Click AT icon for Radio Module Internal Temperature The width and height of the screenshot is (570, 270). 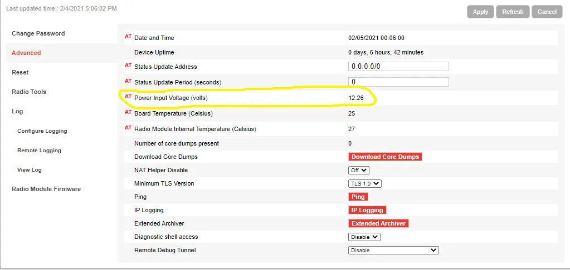tap(128, 128)
